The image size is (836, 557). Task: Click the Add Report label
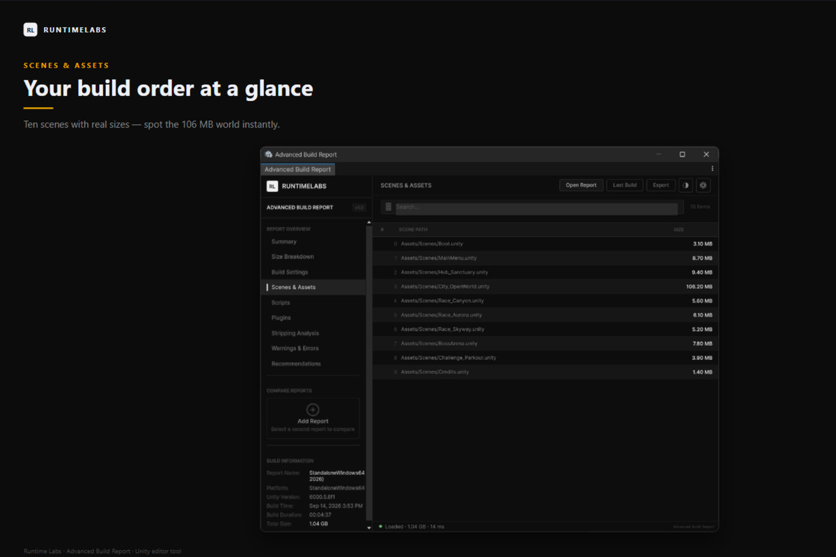click(x=313, y=421)
